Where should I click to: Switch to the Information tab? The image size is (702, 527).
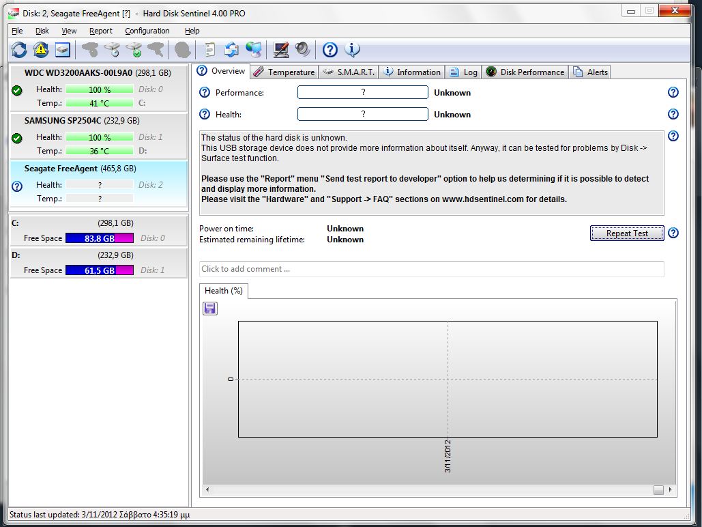coord(412,72)
